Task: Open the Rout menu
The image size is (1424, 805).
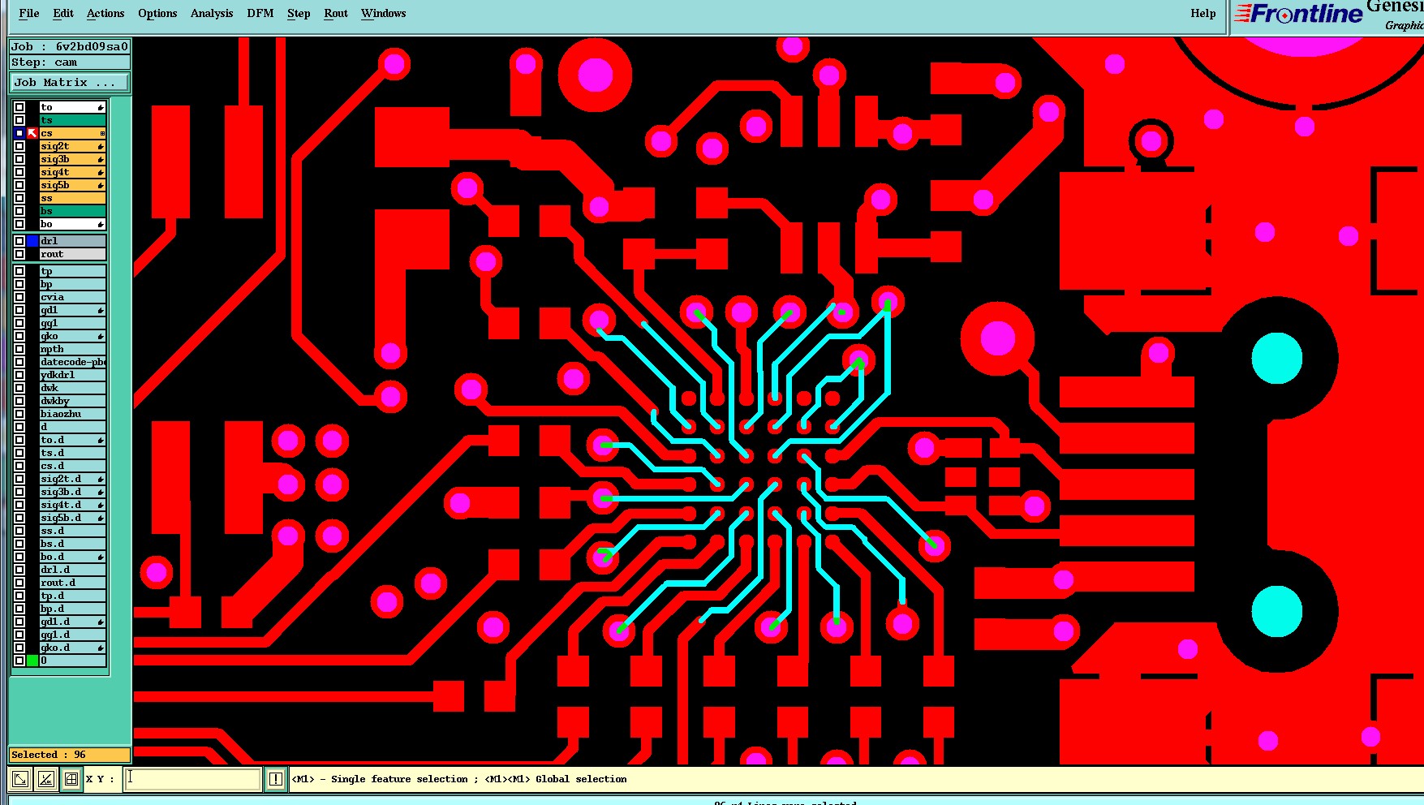Action: [336, 13]
